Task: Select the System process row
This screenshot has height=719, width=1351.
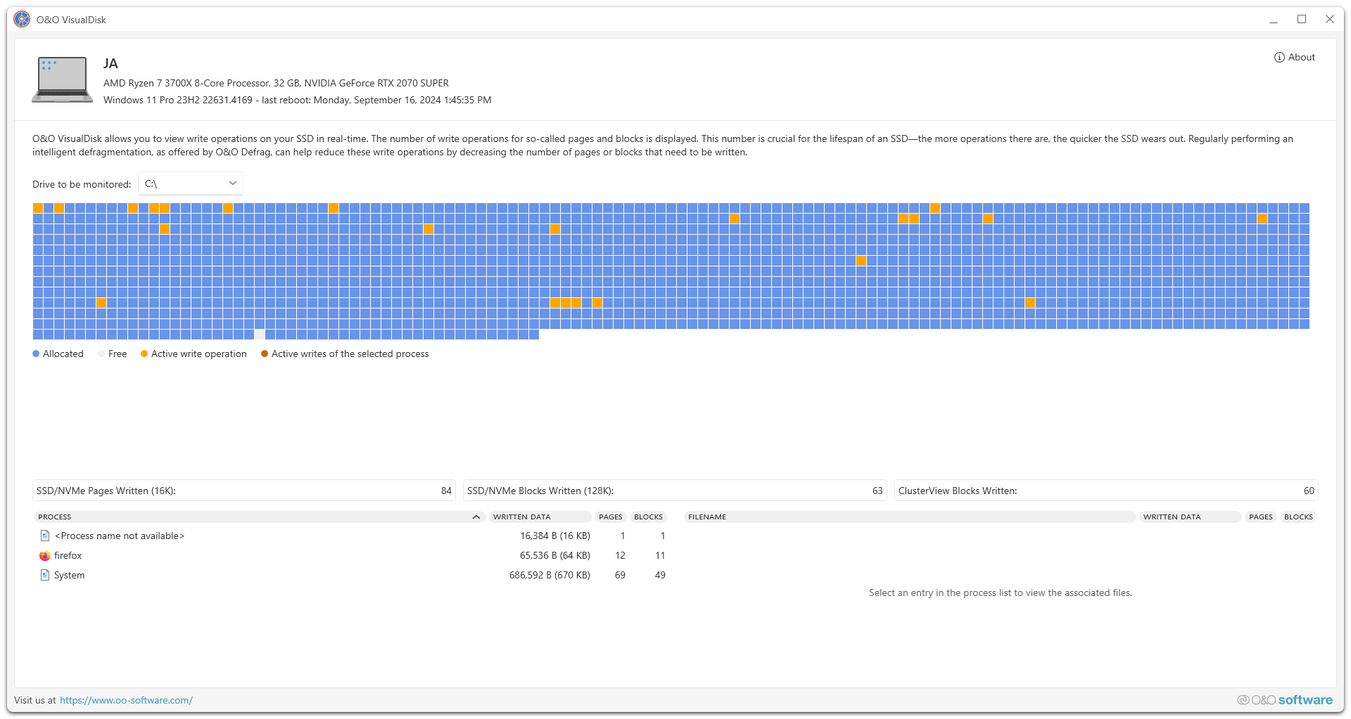Action: (350, 575)
